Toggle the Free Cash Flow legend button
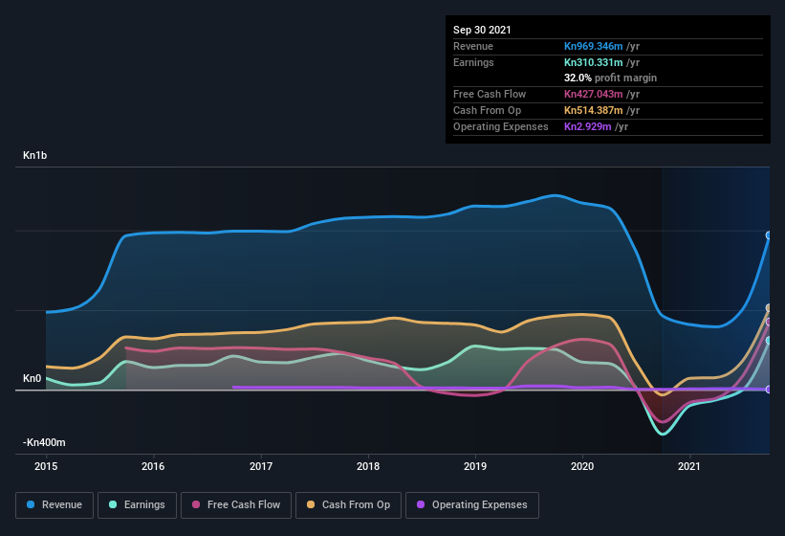This screenshot has height=536, width=785. 236,505
